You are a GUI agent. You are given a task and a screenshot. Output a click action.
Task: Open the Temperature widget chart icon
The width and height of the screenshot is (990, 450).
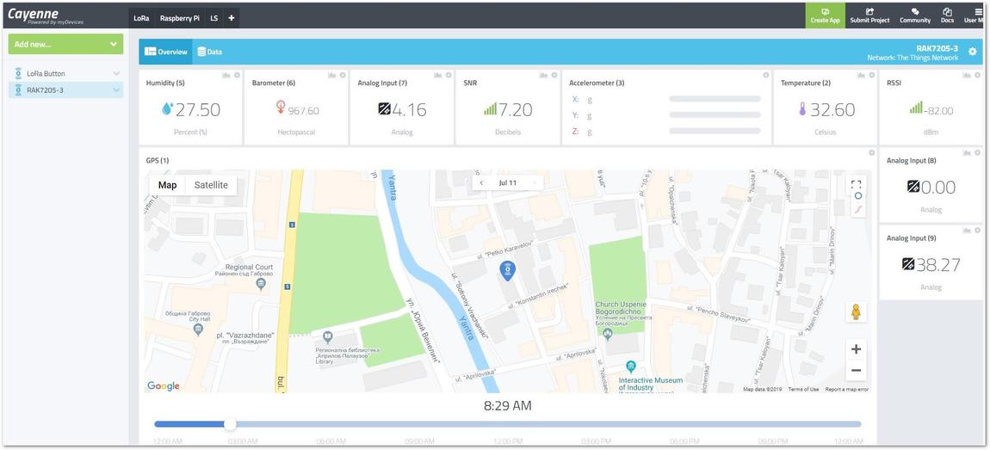click(x=861, y=75)
